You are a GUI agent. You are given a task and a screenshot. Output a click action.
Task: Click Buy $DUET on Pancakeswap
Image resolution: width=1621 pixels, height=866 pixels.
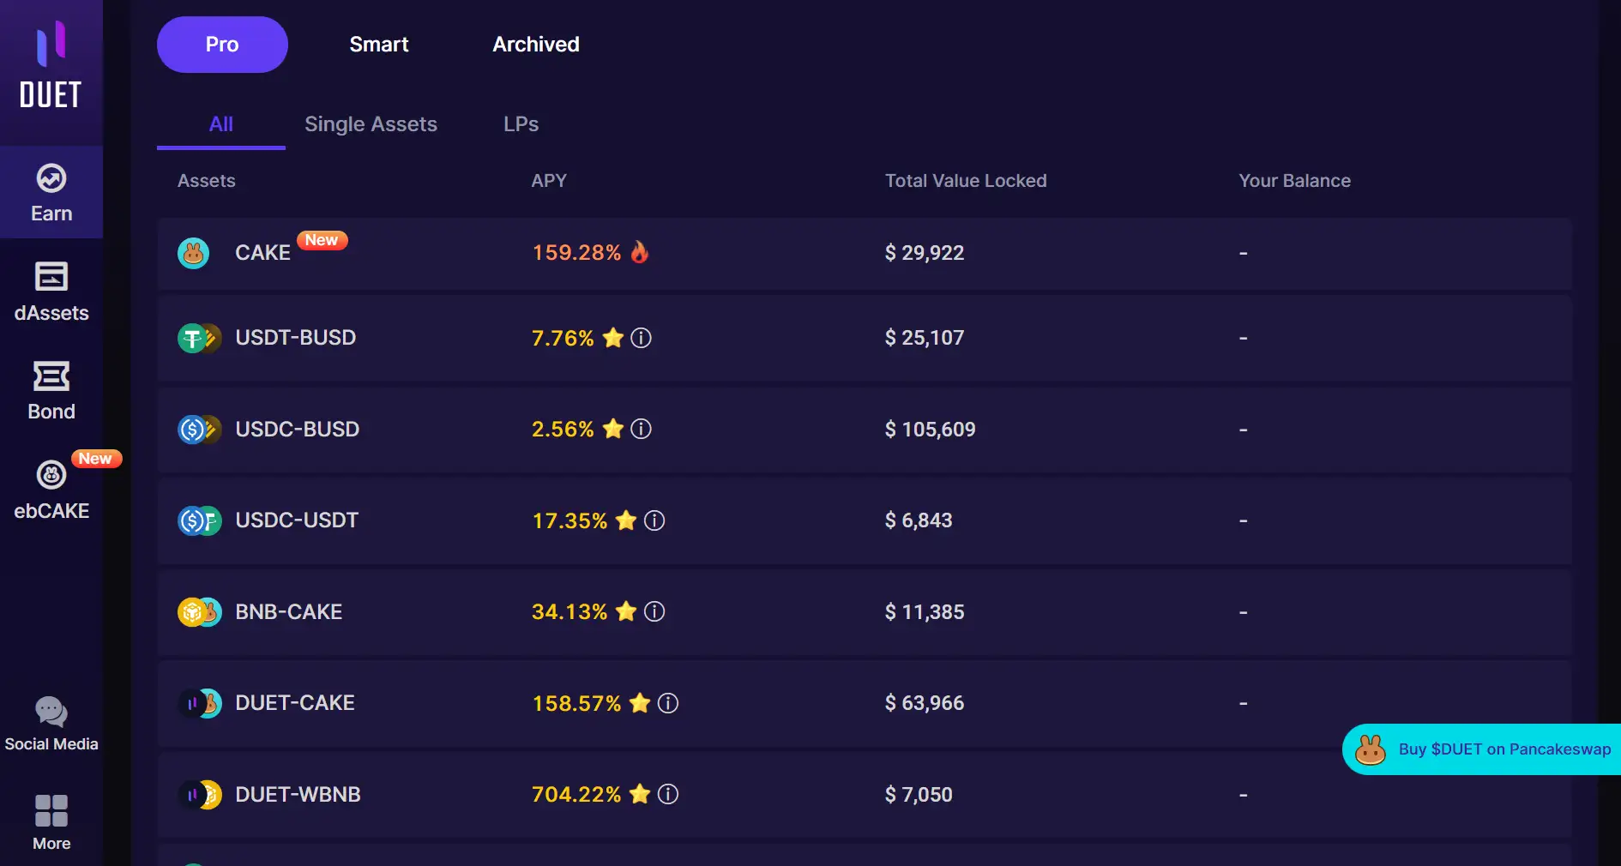click(x=1484, y=749)
